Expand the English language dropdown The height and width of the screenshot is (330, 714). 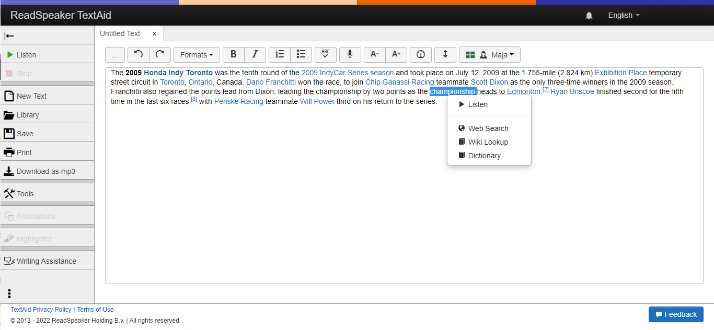[x=624, y=16]
